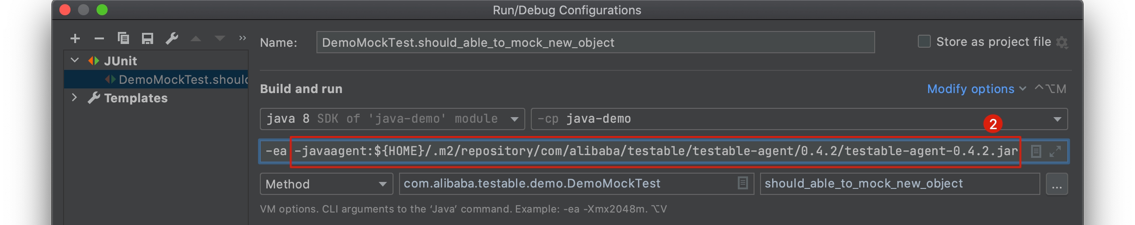Remove the selected configuration
The image size is (1135, 225).
click(99, 38)
